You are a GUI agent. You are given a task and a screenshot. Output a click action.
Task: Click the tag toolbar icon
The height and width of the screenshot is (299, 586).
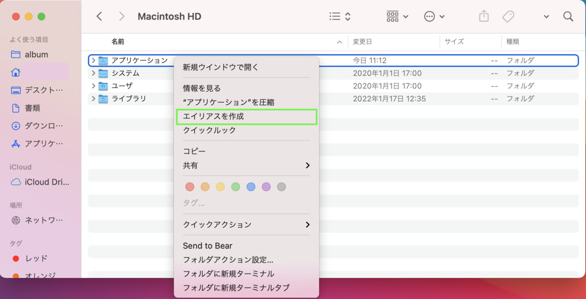click(x=508, y=16)
